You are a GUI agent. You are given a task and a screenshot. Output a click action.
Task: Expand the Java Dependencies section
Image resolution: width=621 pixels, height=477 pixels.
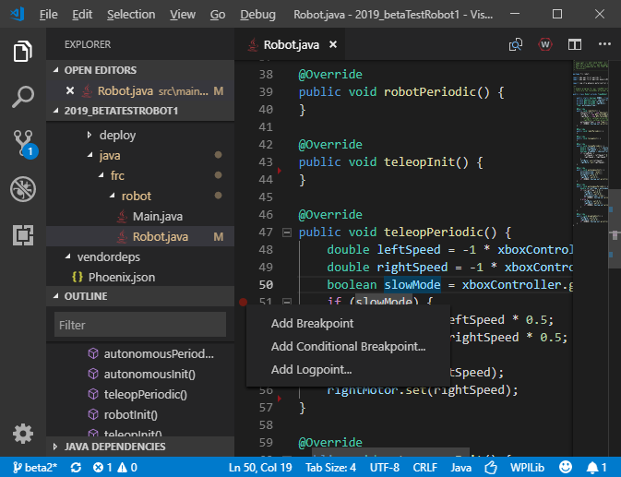coord(114,447)
